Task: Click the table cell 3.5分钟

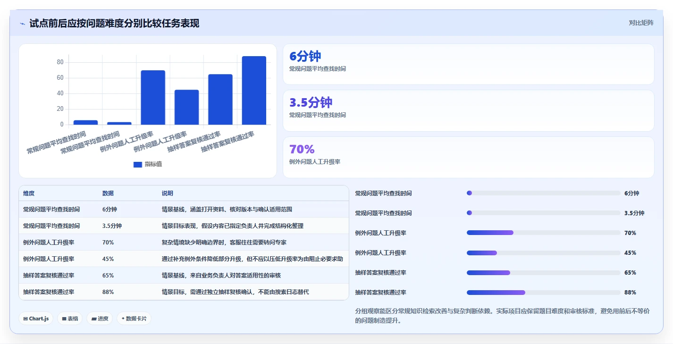Action: [112, 226]
